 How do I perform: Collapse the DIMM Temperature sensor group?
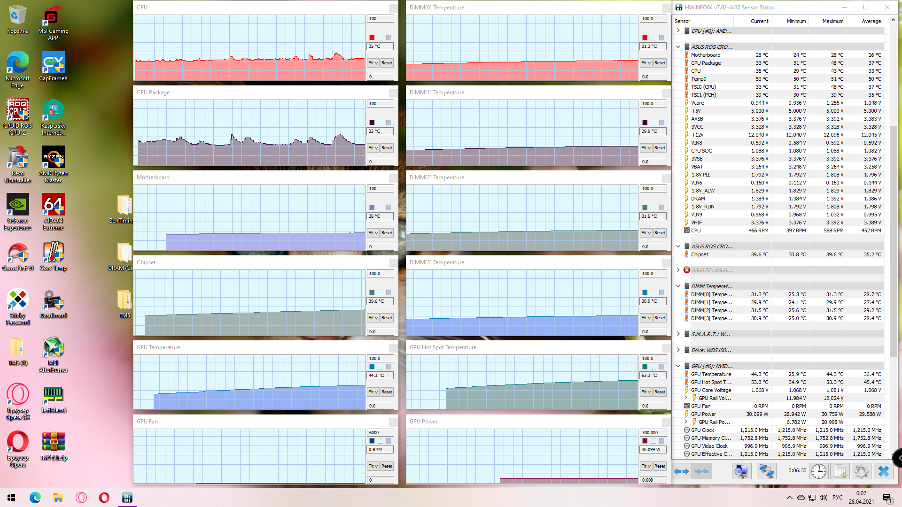[678, 286]
